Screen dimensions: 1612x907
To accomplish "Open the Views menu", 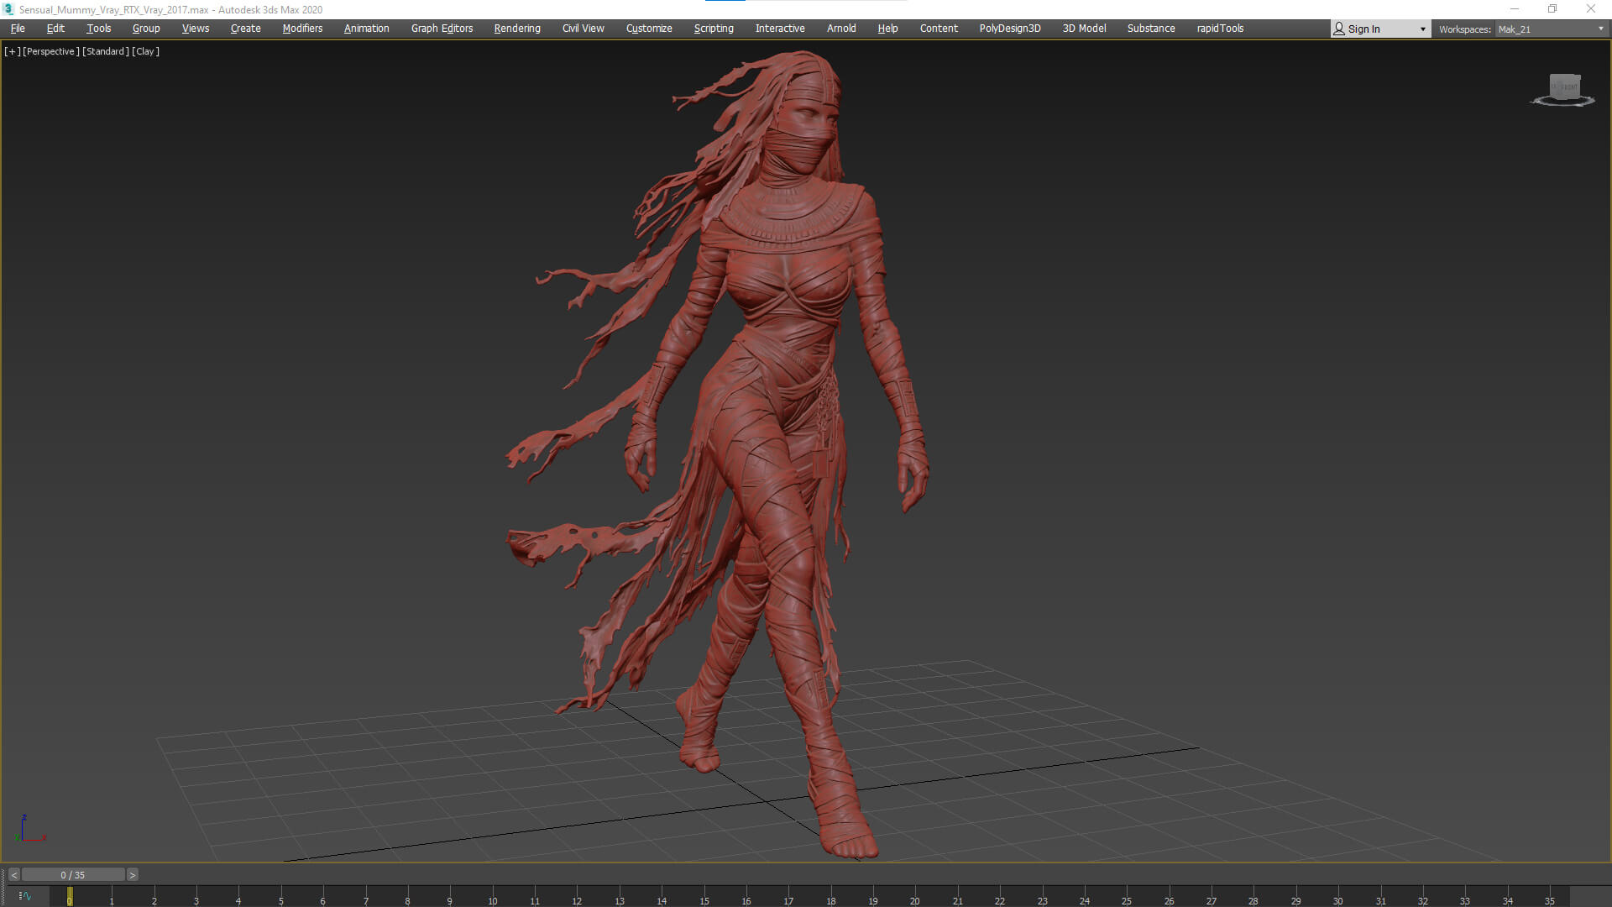I will [196, 29].
